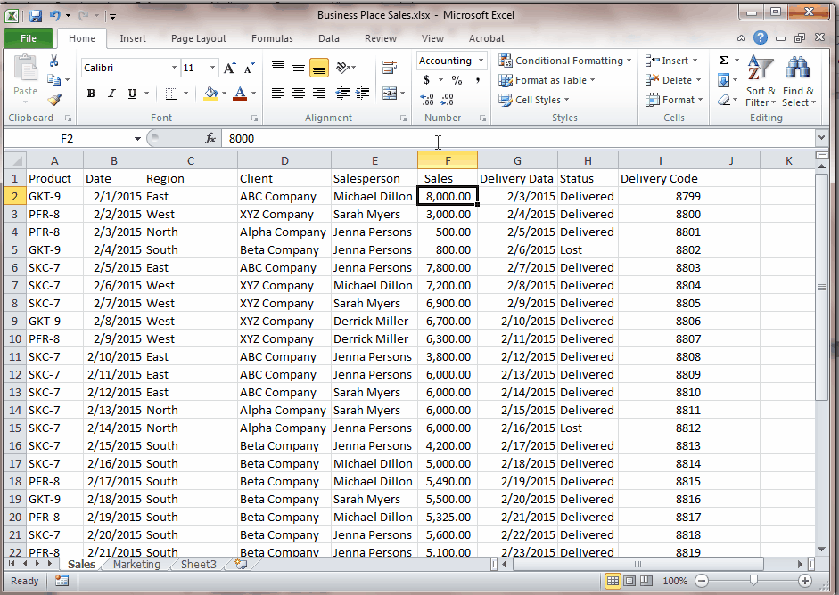Viewport: 839px width, 595px height.
Task: Toggle Bottom Align vertical alignment
Action: click(x=319, y=68)
